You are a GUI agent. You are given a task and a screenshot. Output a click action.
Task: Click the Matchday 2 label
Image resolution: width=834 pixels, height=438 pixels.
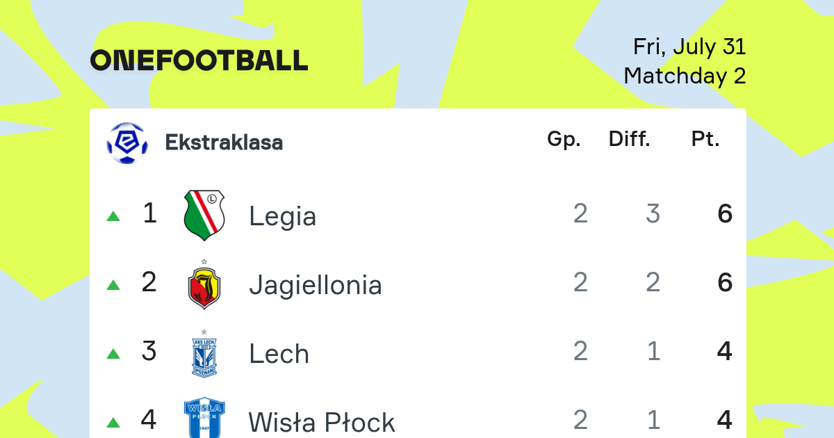(685, 75)
